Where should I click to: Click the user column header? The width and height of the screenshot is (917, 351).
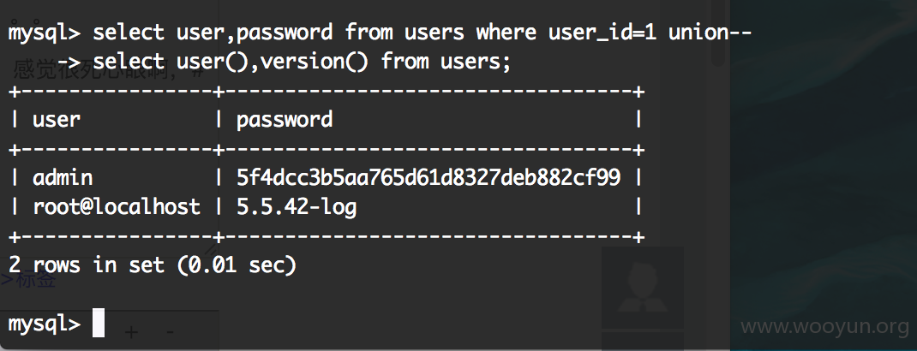click(57, 121)
